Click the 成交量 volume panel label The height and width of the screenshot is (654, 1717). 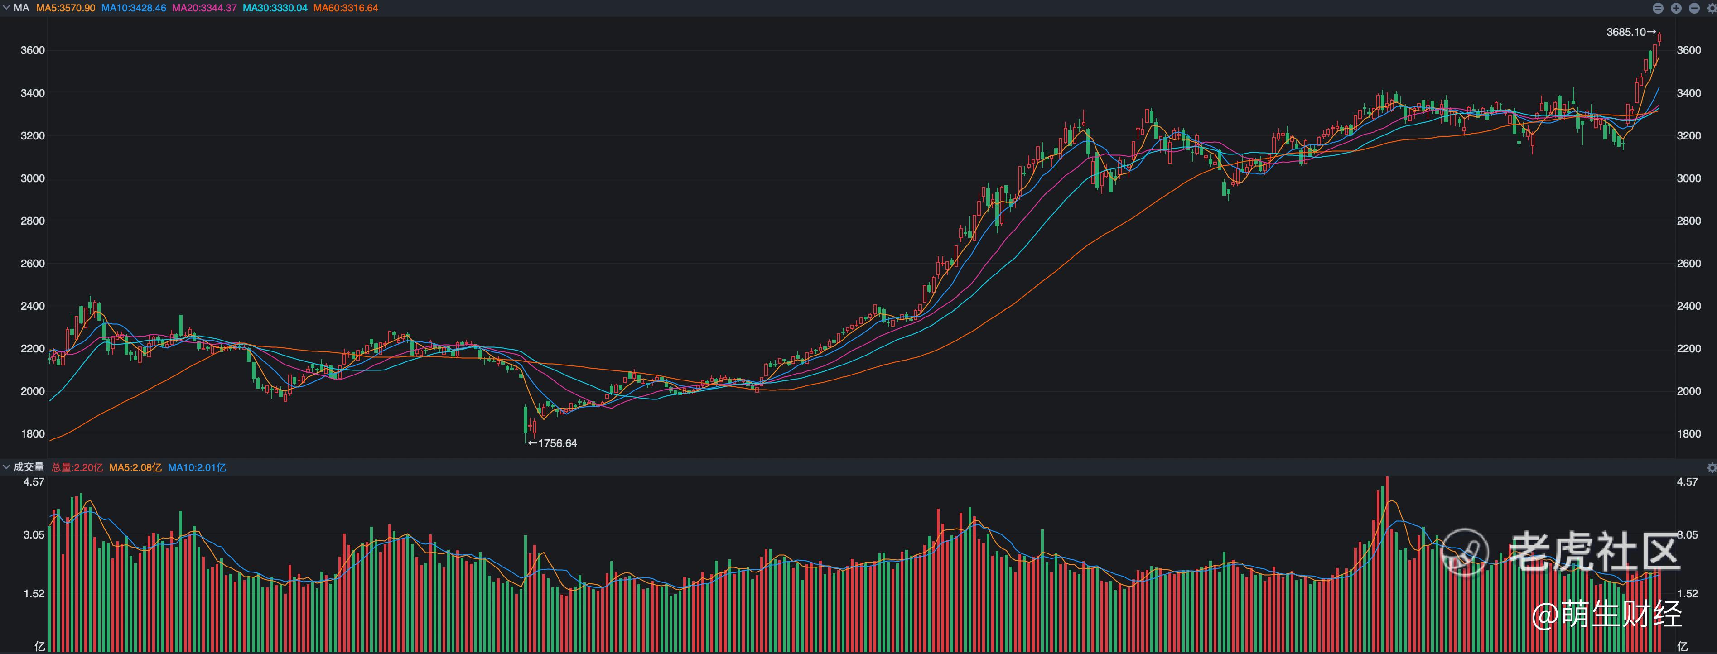coord(29,467)
